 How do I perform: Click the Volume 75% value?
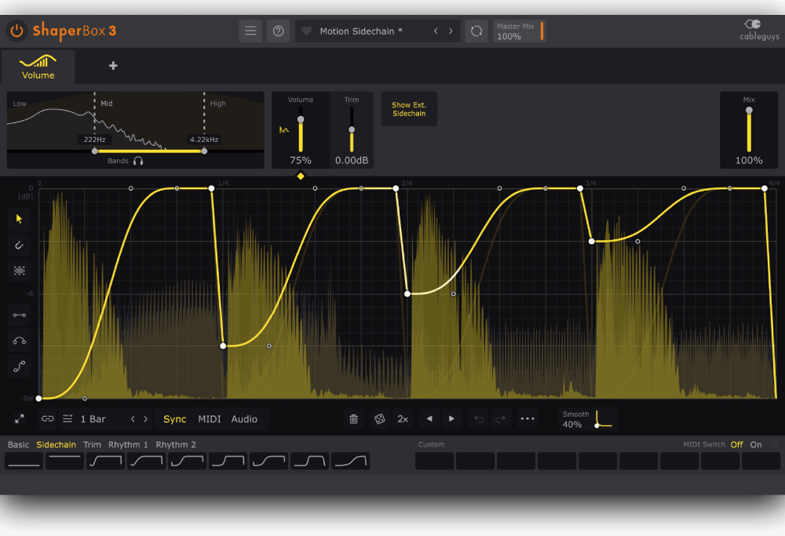(301, 161)
